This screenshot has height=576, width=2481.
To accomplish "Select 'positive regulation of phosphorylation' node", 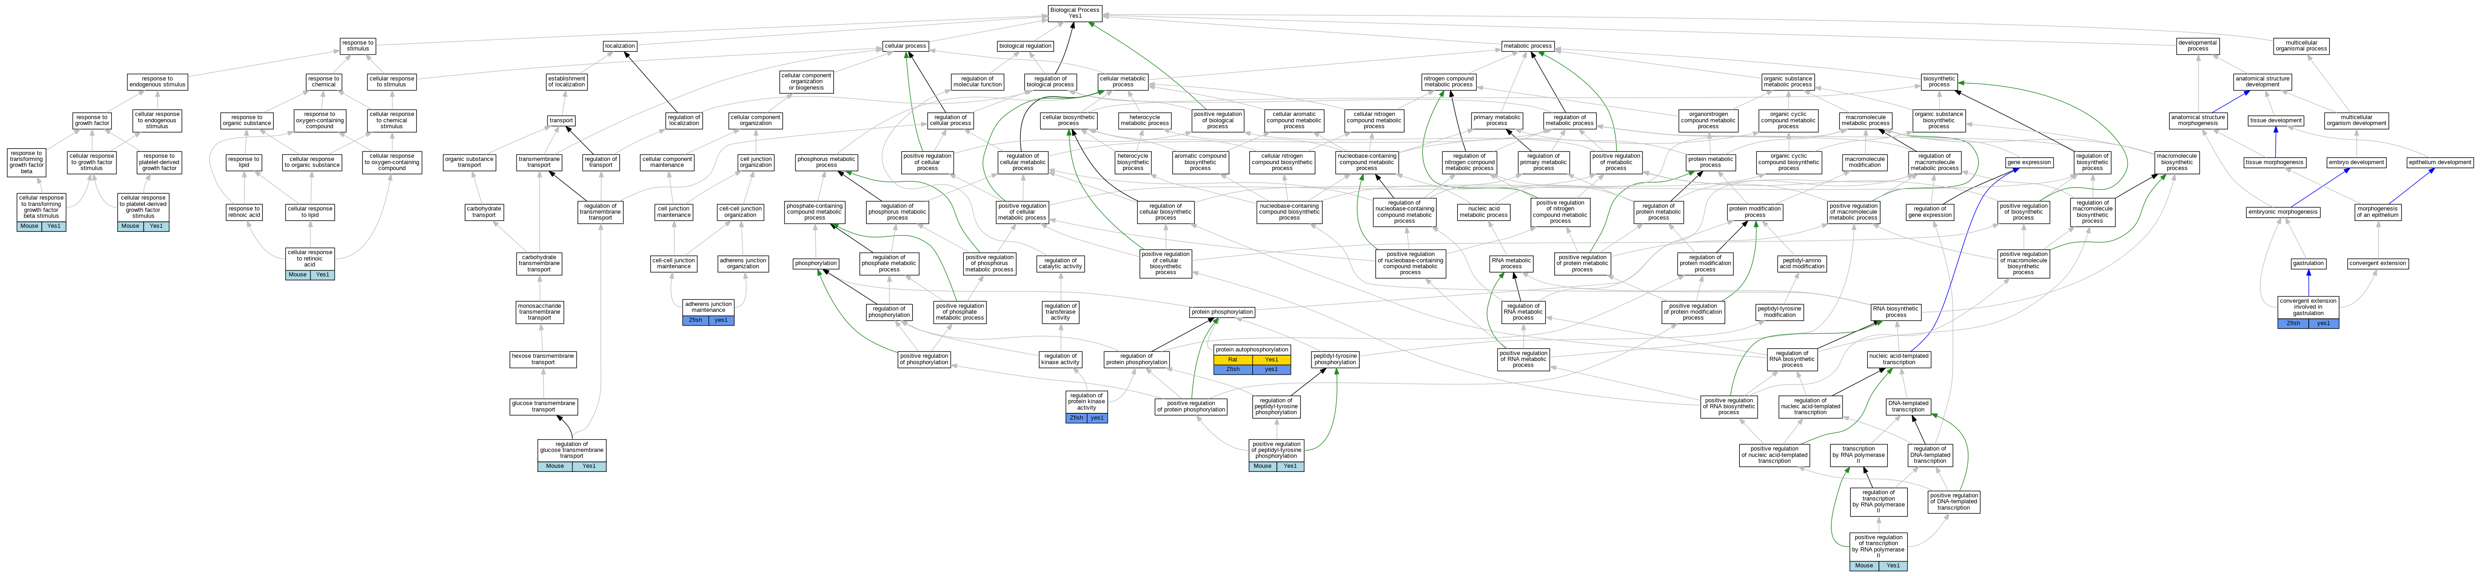I will [924, 359].
